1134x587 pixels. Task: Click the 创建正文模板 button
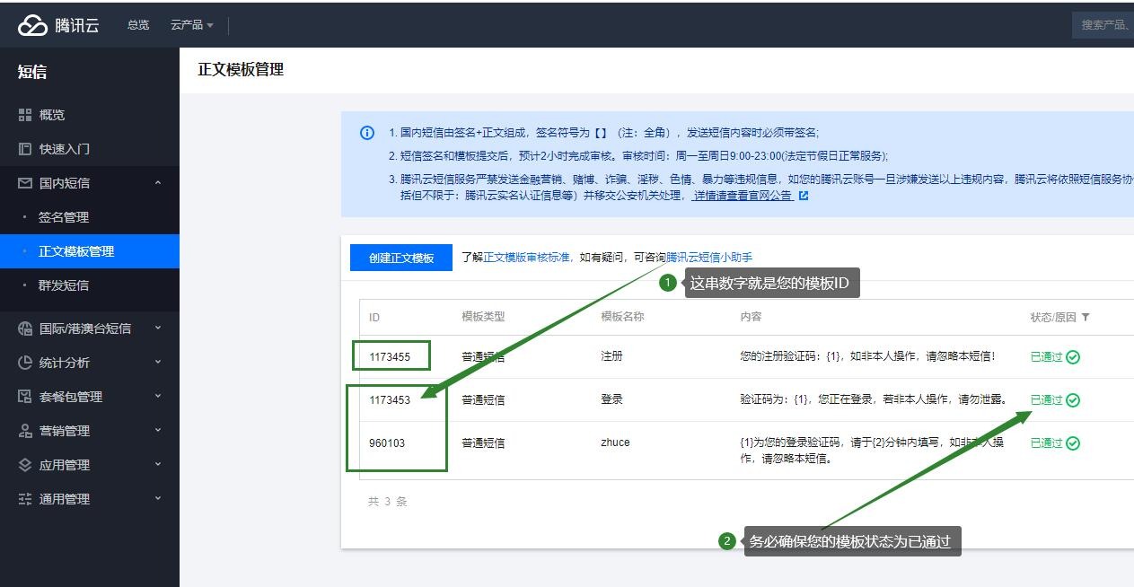401,258
